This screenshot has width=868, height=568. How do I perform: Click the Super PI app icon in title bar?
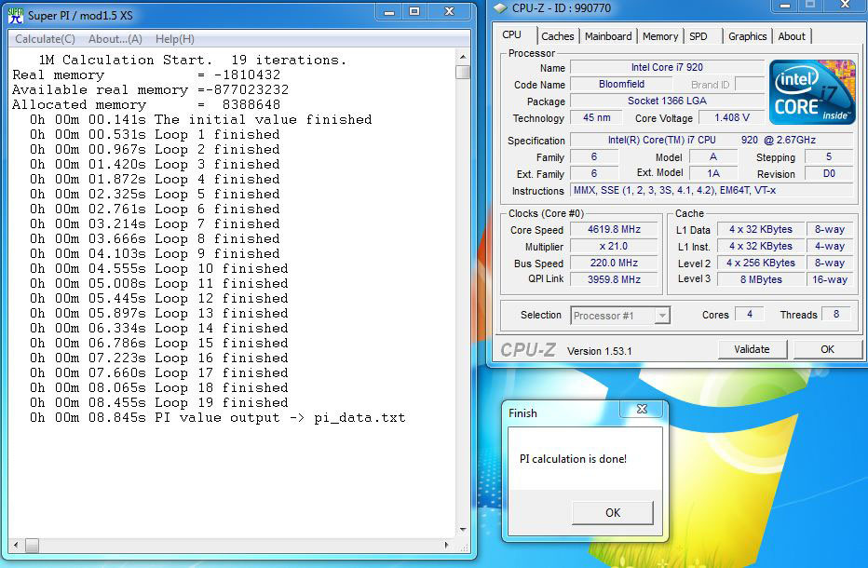coord(16,16)
